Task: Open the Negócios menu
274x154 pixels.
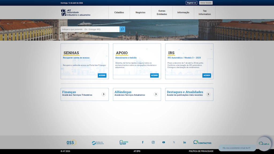Action: pyautogui.click(x=140, y=12)
